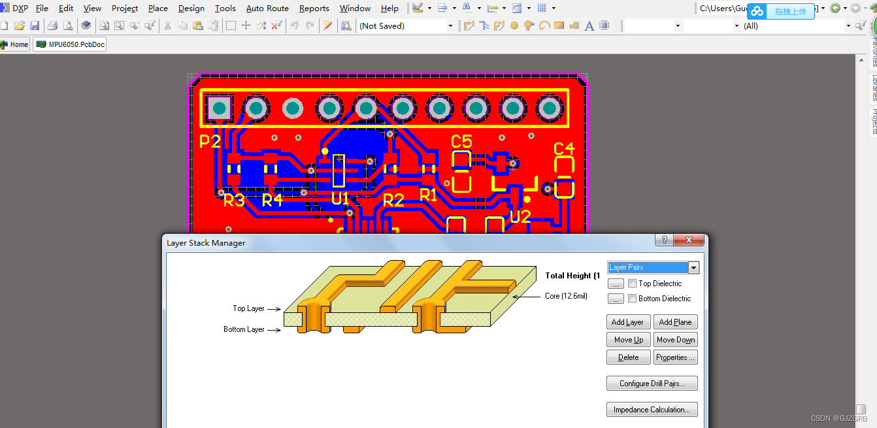Image resolution: width=877 pixels, height=428 pixels.
Task: Click the ellipsis button beside Top Dielectric
Action: (x=616, y=283)
